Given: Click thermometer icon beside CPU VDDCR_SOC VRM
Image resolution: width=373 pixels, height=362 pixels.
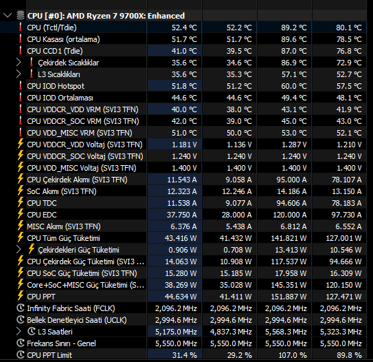Looking at the screenshot, I should click(21, 120).
